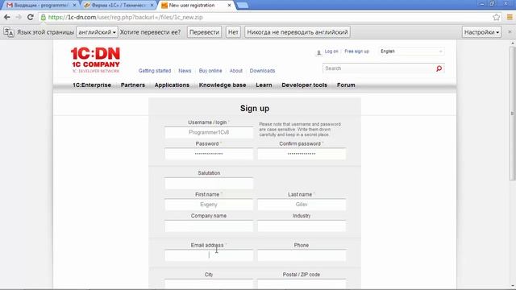The image size is (516, 290).
Task: Dismiss the translate bar with X
Action: tap(510, 32)
